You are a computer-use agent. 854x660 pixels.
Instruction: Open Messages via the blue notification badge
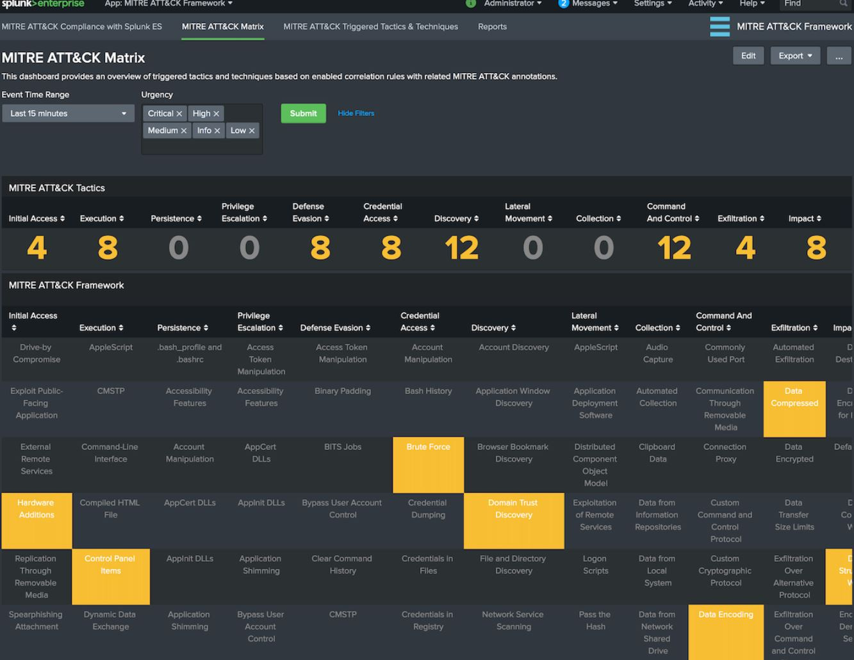[x=563, y=4]
